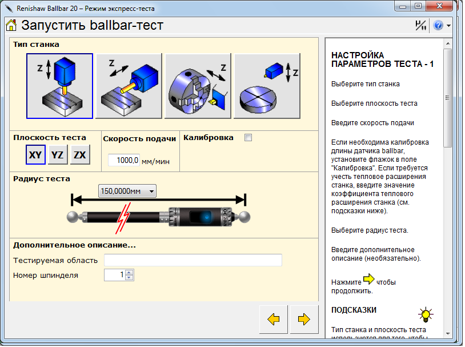Click the yellow arrow icon in help text
This screenshot has height=347, width=465.
point(369,279)
